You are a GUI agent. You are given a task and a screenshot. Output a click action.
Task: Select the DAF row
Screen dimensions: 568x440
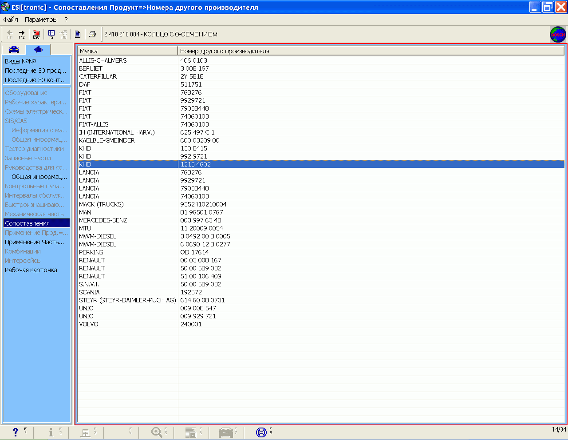tap(321, 84)
